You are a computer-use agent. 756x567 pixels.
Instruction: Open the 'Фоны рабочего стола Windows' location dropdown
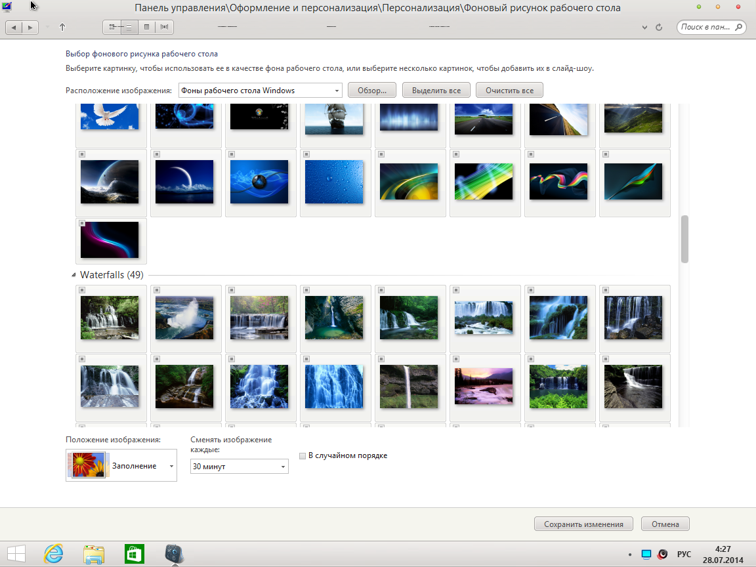click(x=261, y=90)
